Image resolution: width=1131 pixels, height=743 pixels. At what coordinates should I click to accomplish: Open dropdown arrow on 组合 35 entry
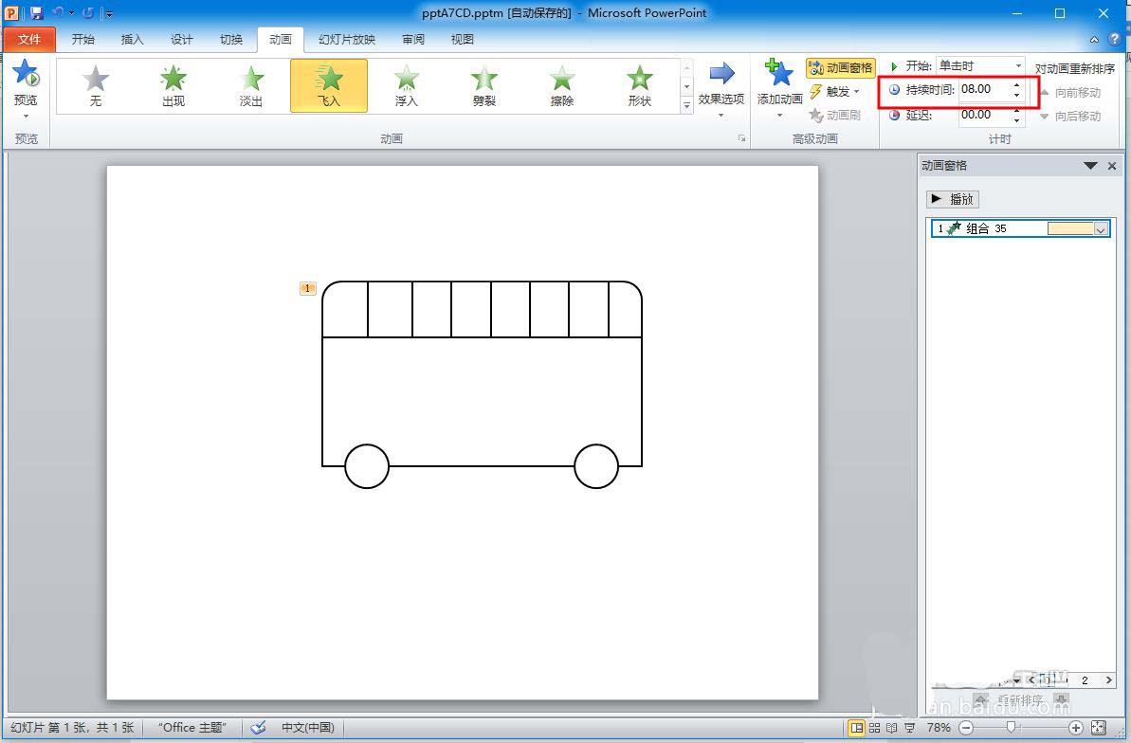(x=1101, y=229)
